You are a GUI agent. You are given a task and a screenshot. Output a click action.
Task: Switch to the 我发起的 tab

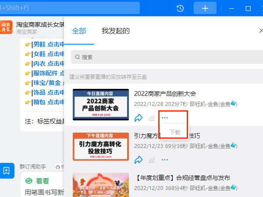pos(115,31)
